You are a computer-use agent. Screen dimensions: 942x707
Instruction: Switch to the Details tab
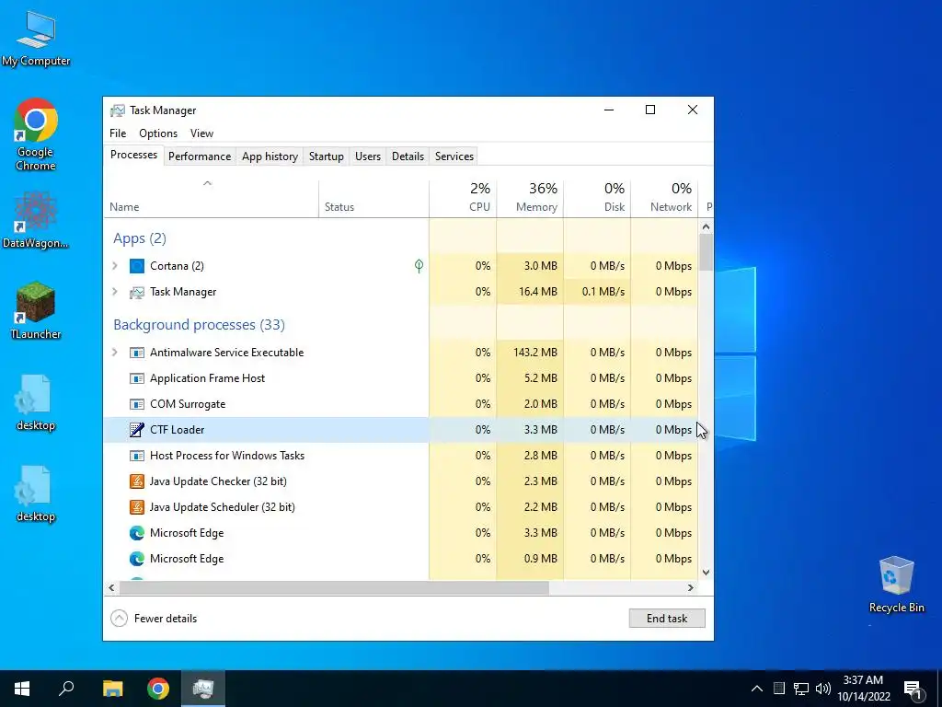[408, 156]
